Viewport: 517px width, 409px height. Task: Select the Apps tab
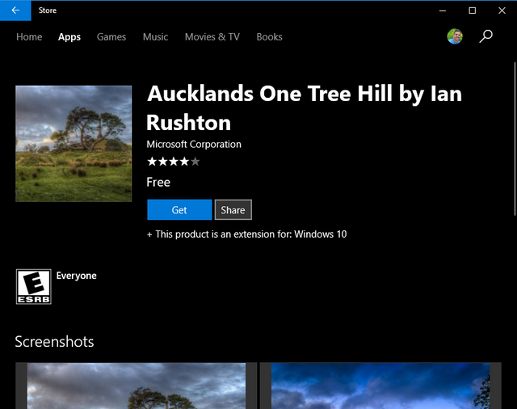coord(69,37)
